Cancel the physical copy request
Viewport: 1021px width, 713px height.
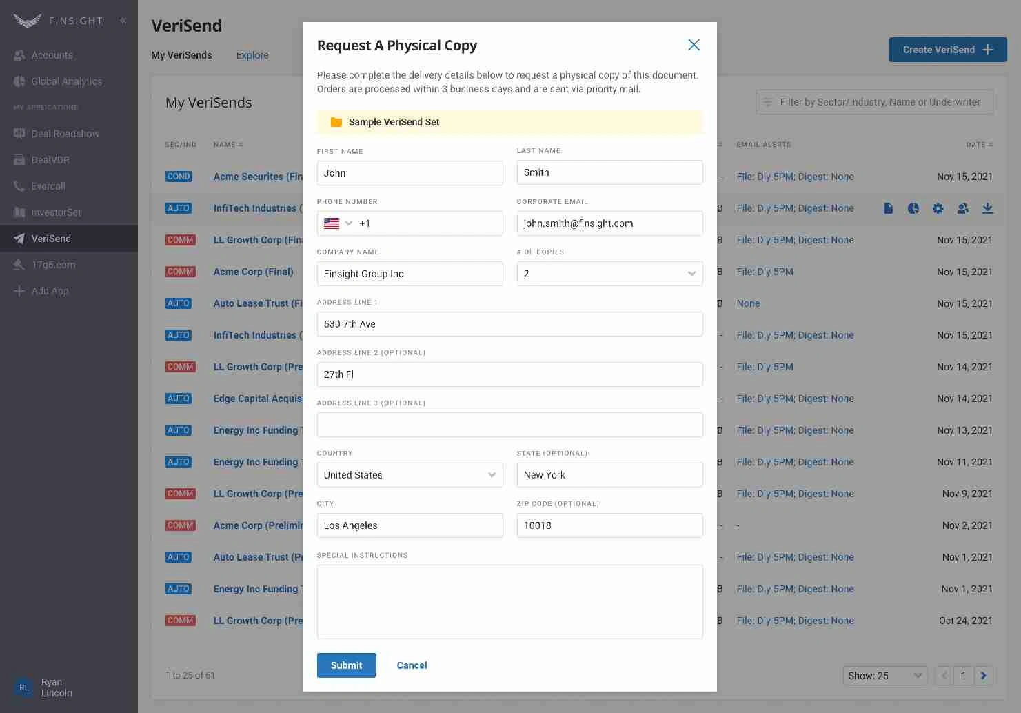(412, 665)
